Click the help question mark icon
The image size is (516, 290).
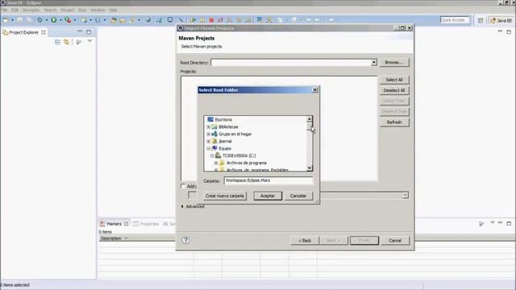click(185, 240)
